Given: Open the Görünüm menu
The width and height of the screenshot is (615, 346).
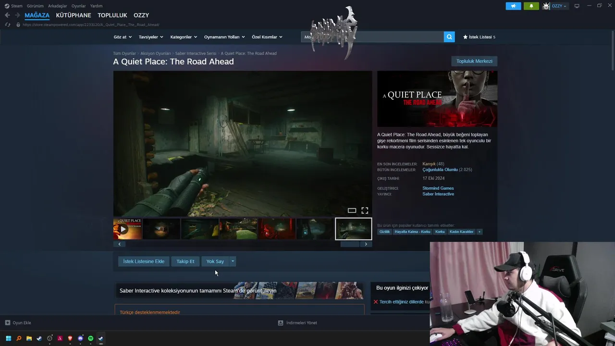Looking at the screenshot, I should 35,6.
